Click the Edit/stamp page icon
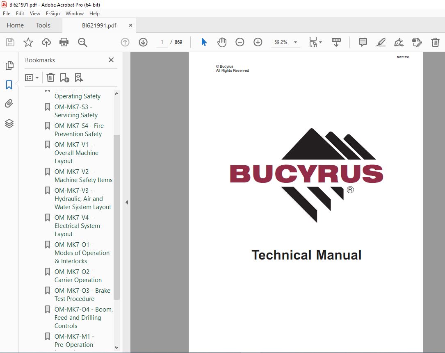The width and height of the screenshot is (445, 353). click(417, 42)
